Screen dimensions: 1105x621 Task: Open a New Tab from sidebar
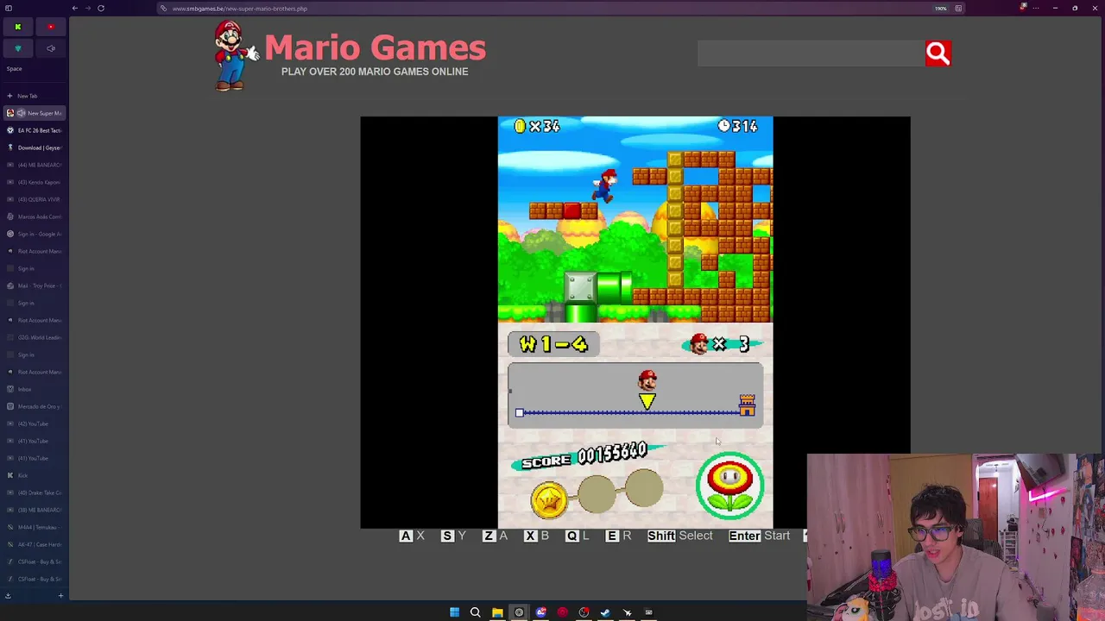(x=33, y=96)
